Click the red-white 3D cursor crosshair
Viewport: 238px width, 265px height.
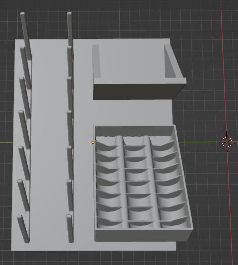tap(227, 142)
